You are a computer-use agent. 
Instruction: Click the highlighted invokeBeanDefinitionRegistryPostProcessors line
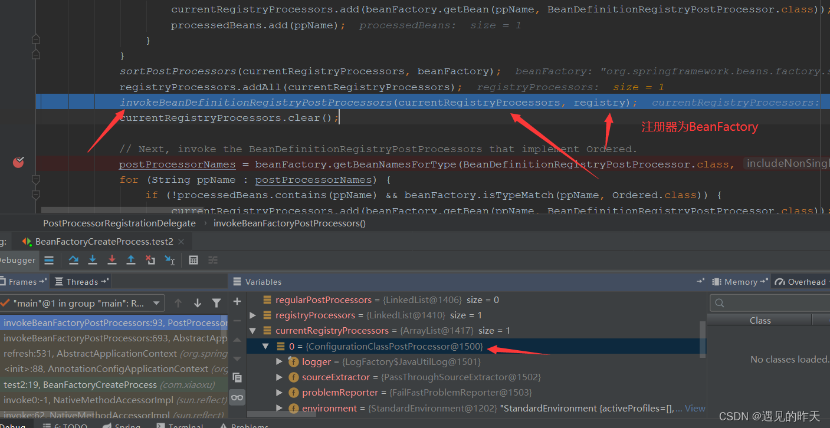432,103
